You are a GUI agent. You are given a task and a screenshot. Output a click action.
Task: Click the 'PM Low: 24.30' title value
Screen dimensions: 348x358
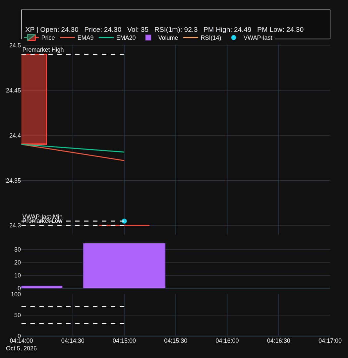(x=280, y=30)
